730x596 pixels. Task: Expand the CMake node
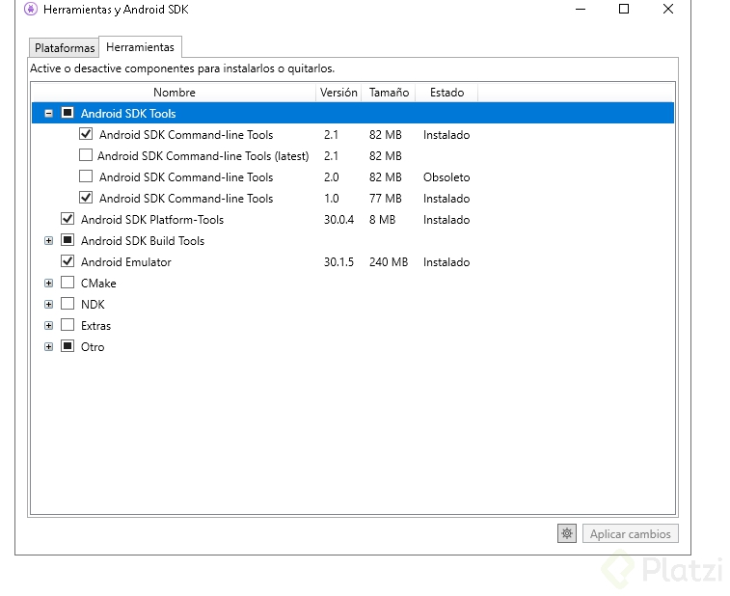tap(48, 284)
